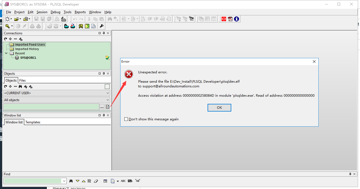Switch to the Files tab
The image size is (360, 189).
tap(22, 80)
